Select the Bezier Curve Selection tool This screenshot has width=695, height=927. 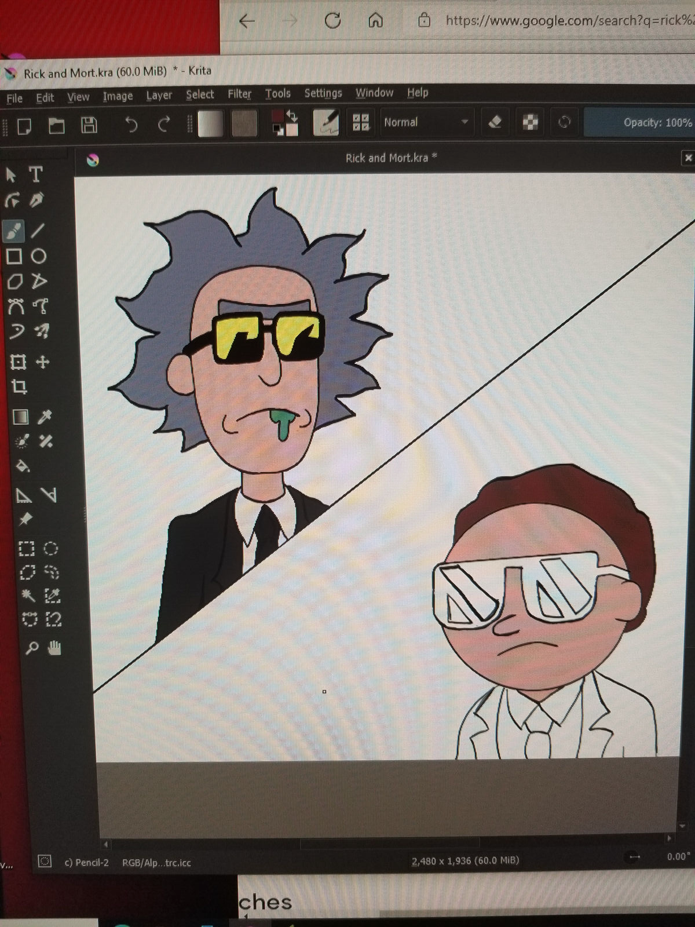click(x=30, y=621)
